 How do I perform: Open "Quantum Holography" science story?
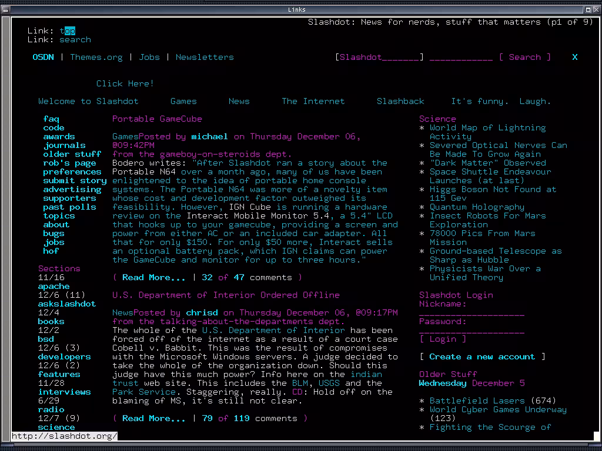pos(477,207)
